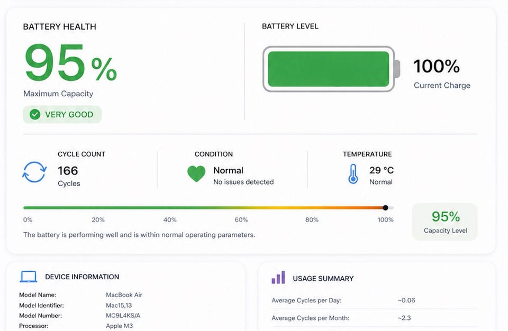Viewport: 508px width, 331px height.
Task: Click the battery terminal nub on the graphic
Action: tap(397, 69)
